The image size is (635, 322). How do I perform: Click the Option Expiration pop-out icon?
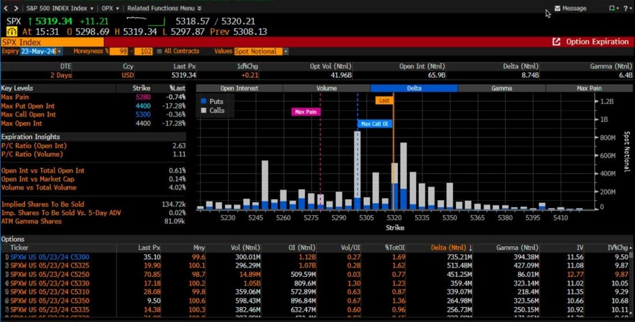click(556, 42)
